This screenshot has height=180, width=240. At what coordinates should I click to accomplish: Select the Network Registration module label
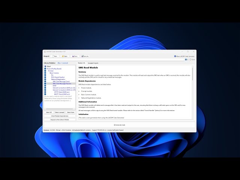click(x=58, y=79)
